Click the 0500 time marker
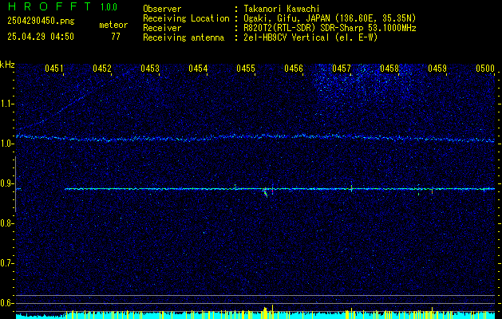Viewport: 502px width, 319px height. 485,69
